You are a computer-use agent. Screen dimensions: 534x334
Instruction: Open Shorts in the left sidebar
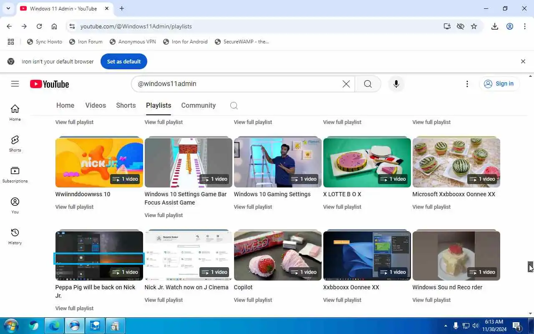[15, 144]
